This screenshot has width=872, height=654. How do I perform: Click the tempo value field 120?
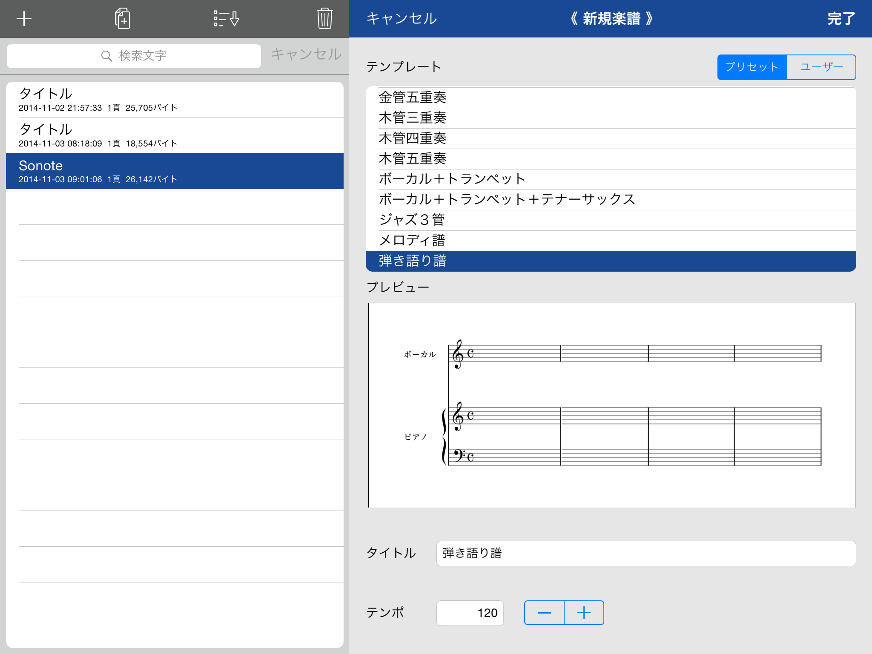pyautogui.click(x=470, y=613)
